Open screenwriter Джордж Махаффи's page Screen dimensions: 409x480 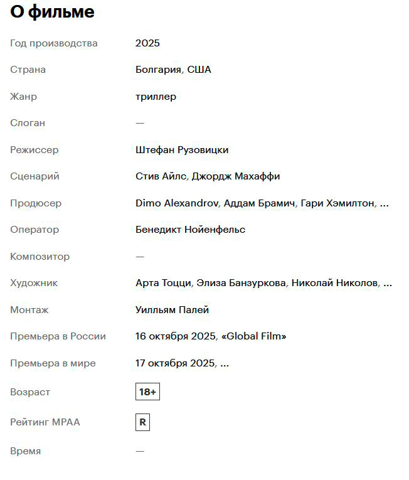(236, 176)
